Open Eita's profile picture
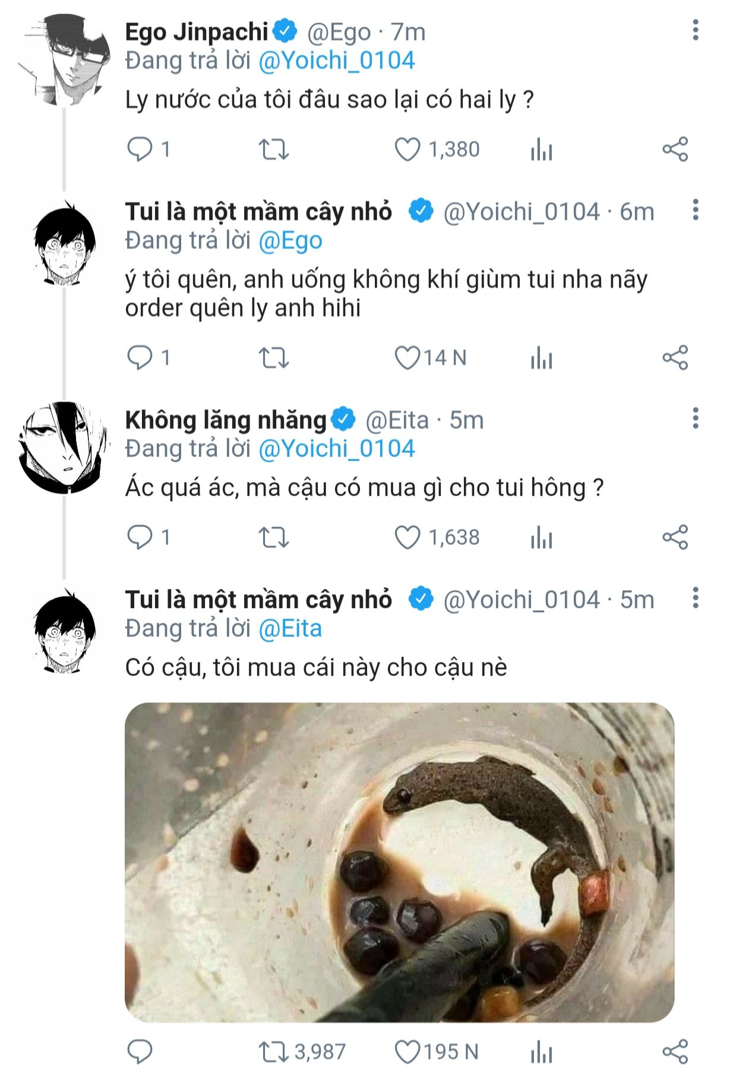 coord(64,448)
